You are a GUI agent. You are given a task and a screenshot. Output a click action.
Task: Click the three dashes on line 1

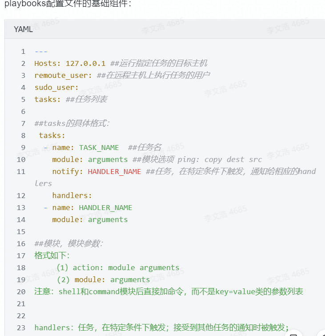(x=41, y=51)
